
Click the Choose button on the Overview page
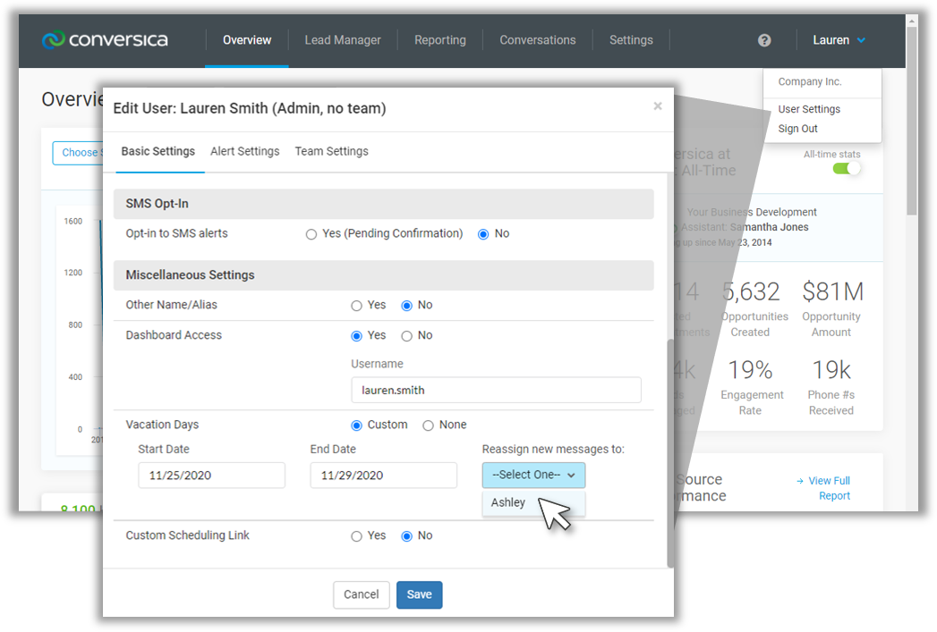(78, 153)
